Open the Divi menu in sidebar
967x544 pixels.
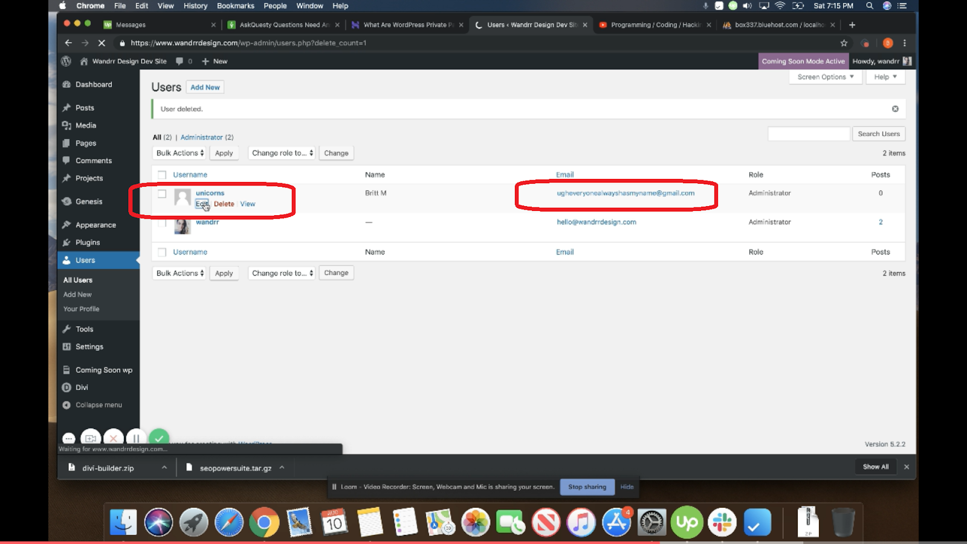point(82,387)
